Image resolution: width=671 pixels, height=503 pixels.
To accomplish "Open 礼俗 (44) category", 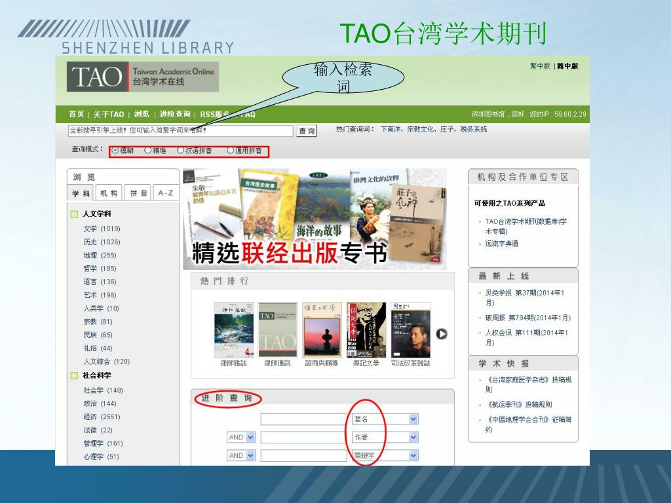I will [98, 348].
